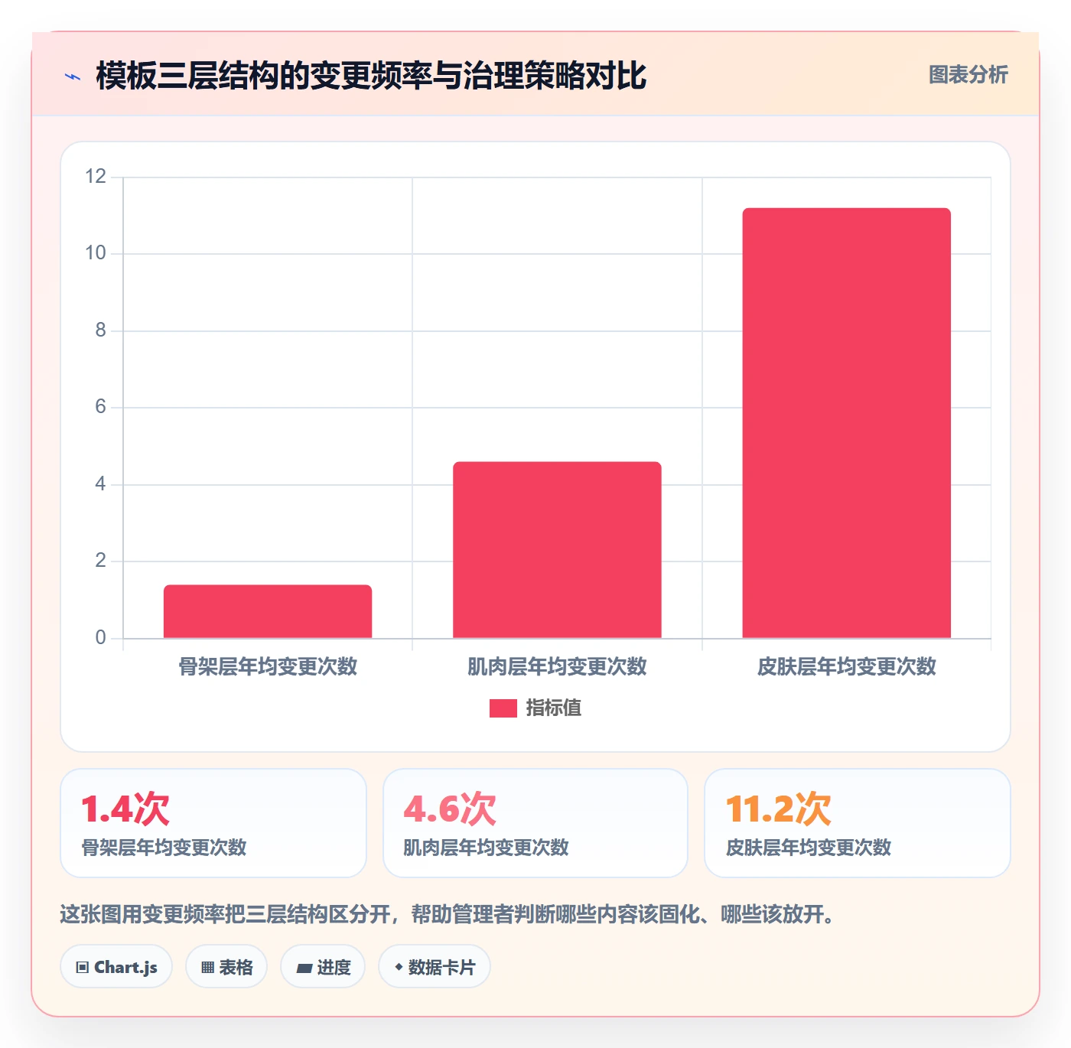Image resolution: width=1071 pixels, height=1048 pixels.
Task: Click the 肌肉层年均变更次数 axis label
Action: coord(557,666)
